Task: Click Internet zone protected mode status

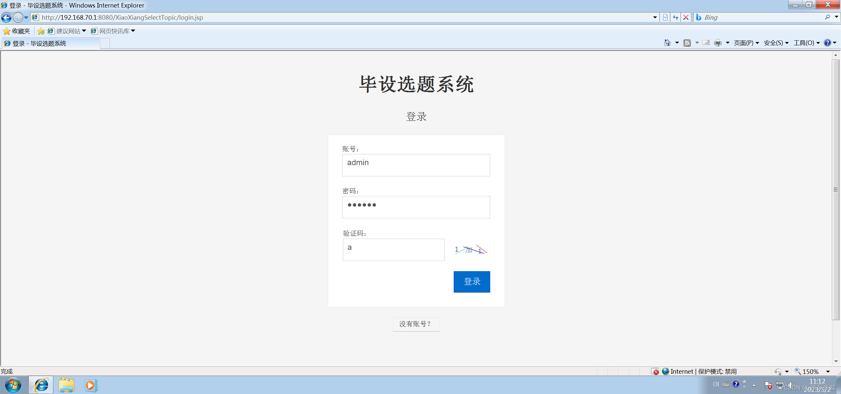Action: [x=700, y=371]
